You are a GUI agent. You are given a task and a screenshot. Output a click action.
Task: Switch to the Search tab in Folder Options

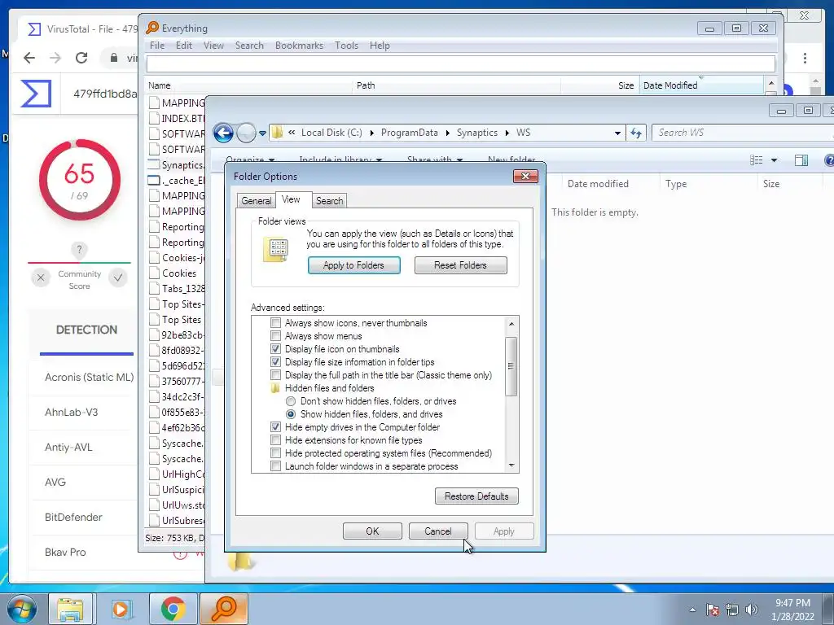pos(330,201)
